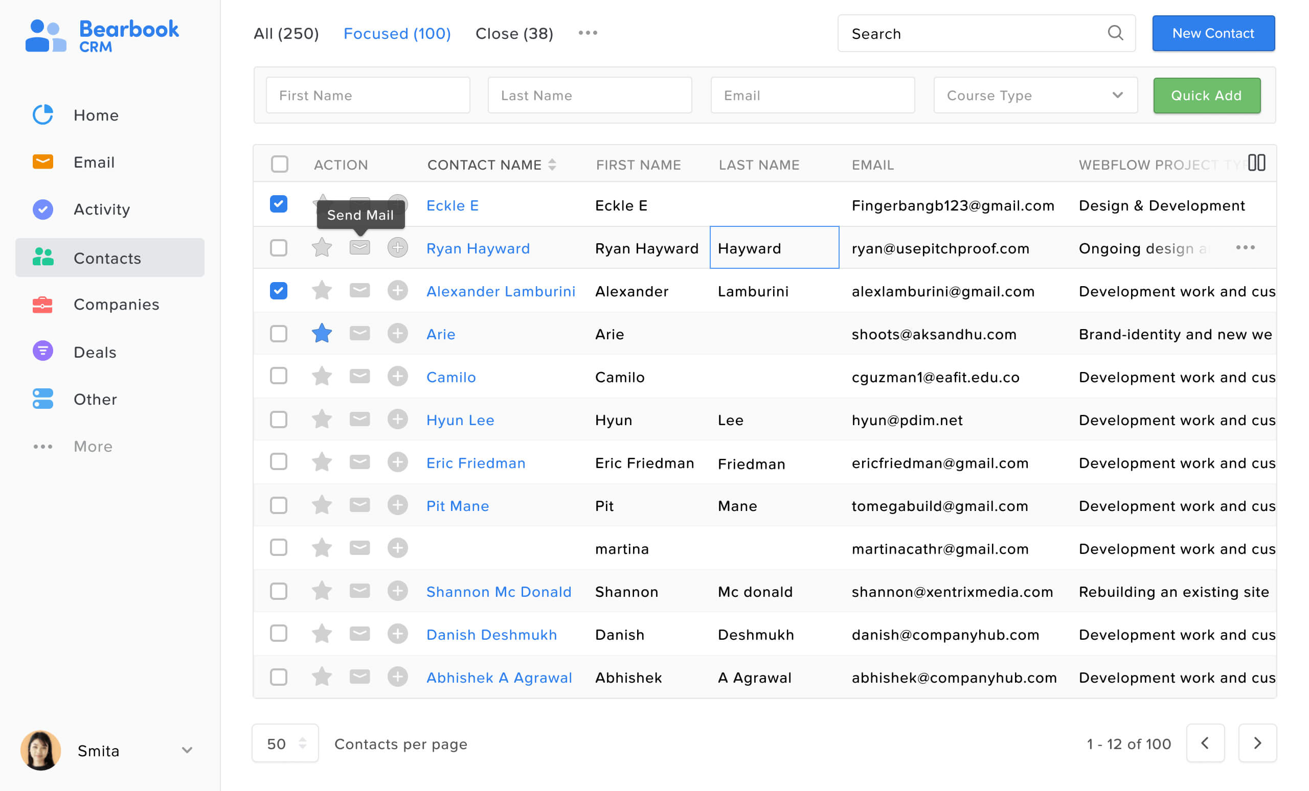This screenshot has width=1309, height=791.
Task: Click the mail icon for Hyun Lee
Action: tap(360, 420)
